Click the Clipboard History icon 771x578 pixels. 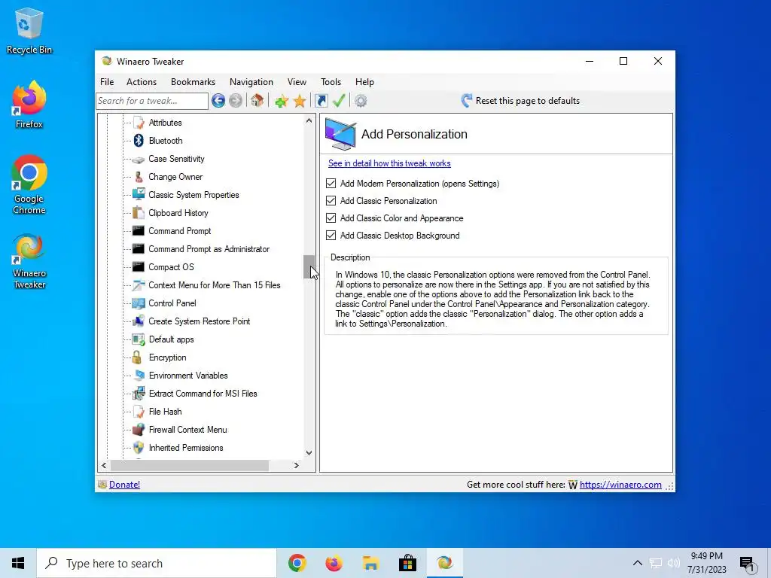pyautogui.click(x=139, y=213)
